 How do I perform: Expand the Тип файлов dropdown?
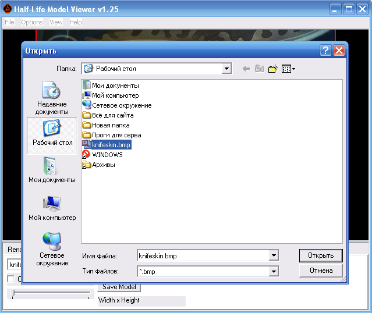point(274,271)
